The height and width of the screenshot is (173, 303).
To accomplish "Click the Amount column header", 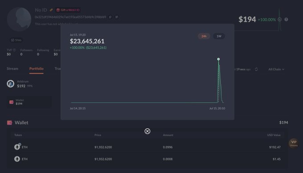I will tap(168, 135).
